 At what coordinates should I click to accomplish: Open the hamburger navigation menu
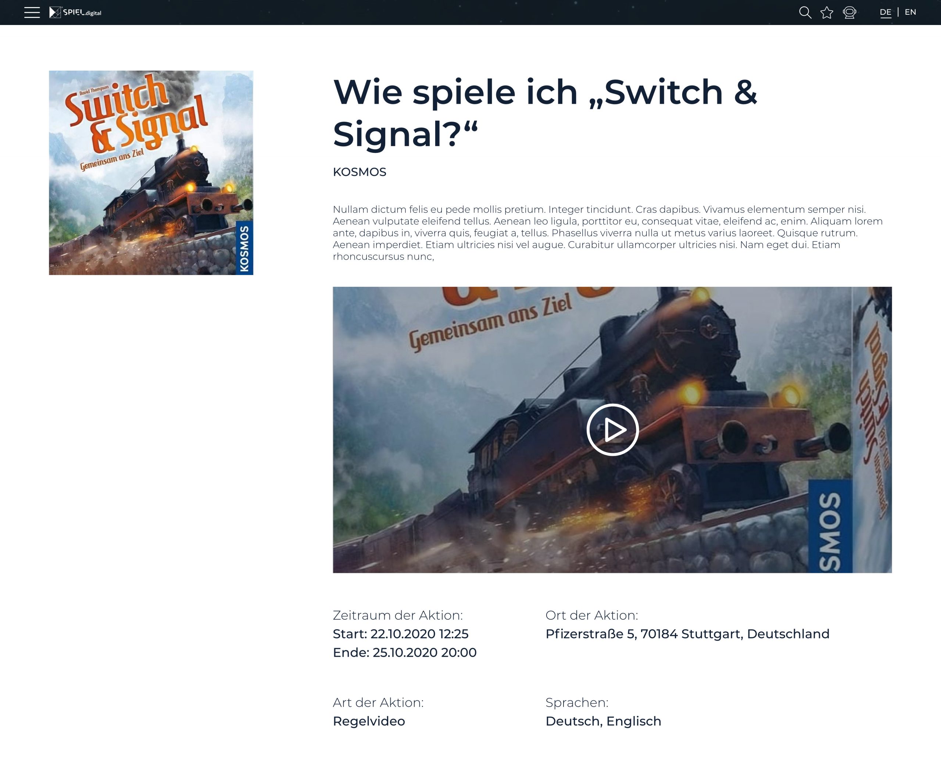tap(32, 13)
